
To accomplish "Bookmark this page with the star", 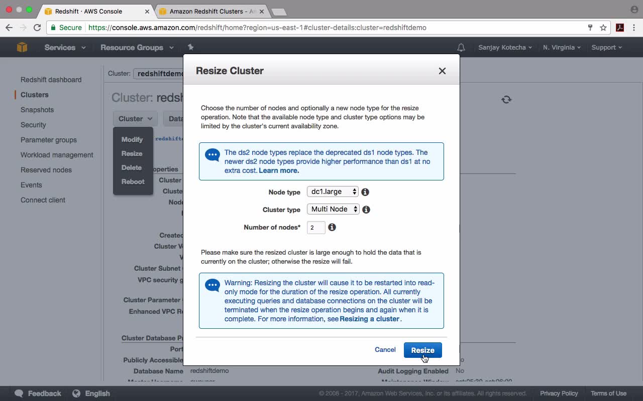I will [x=603, y=28].
